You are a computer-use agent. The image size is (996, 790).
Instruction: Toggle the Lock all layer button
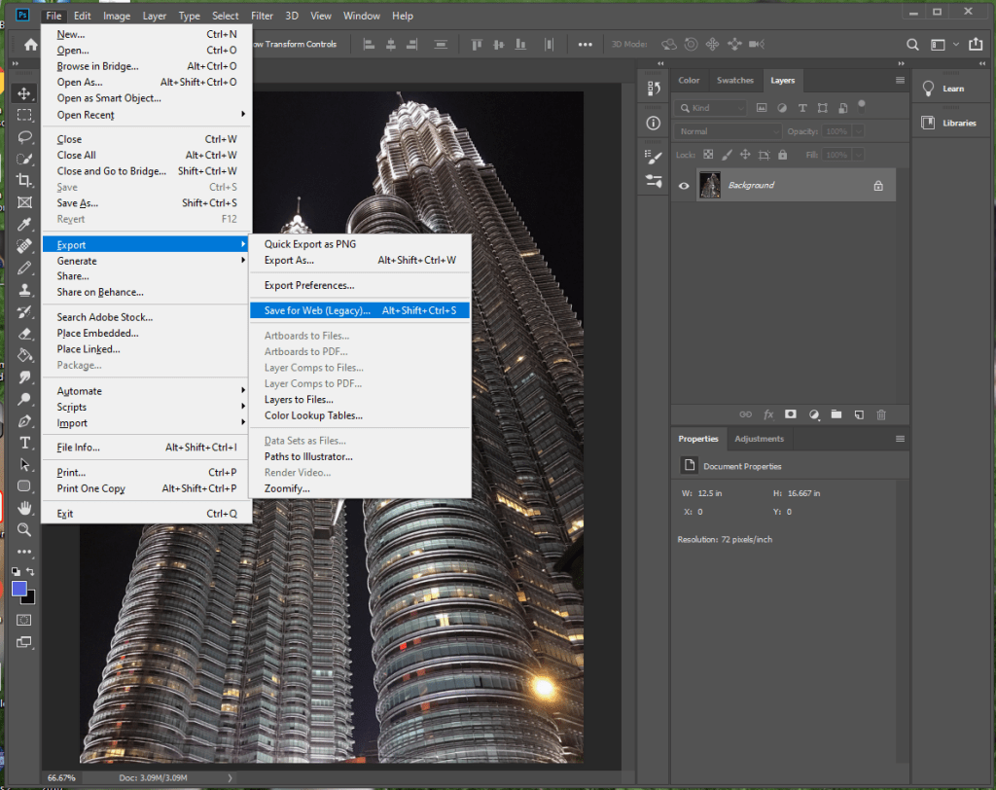coord(782,155)
